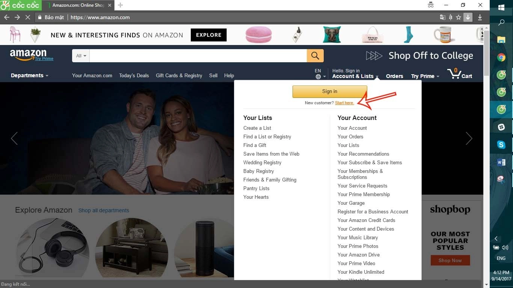Screen dimensions: 513x288
Task: Choose 'Wedding Registry' from Your Lists
Action: 262,162
